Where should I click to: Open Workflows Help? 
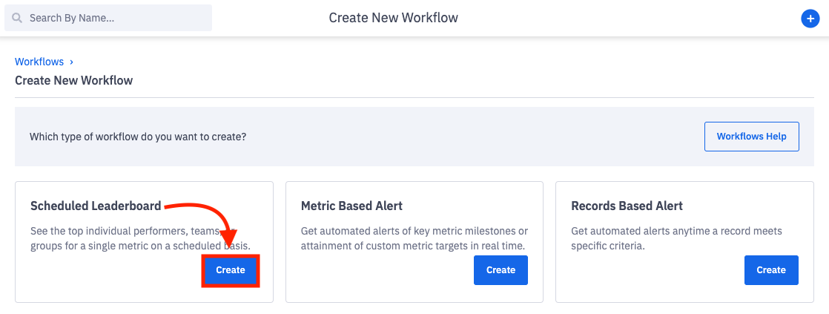click(x=751, y=137)
